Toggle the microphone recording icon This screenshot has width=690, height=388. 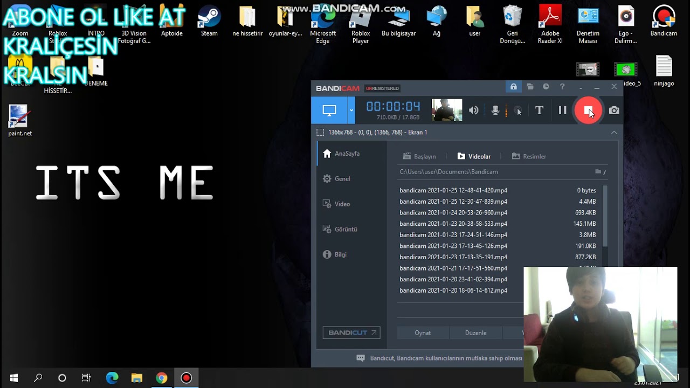pos(495,110)
